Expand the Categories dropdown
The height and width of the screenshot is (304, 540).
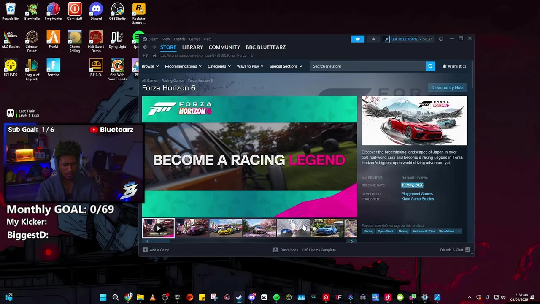(219, 66)
